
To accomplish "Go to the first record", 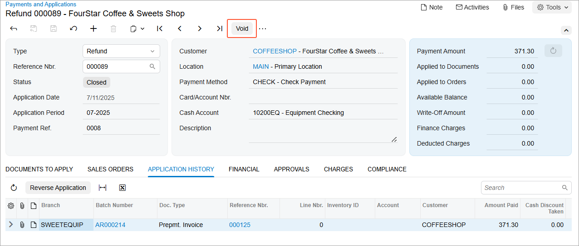I will [x=160, y=28].
